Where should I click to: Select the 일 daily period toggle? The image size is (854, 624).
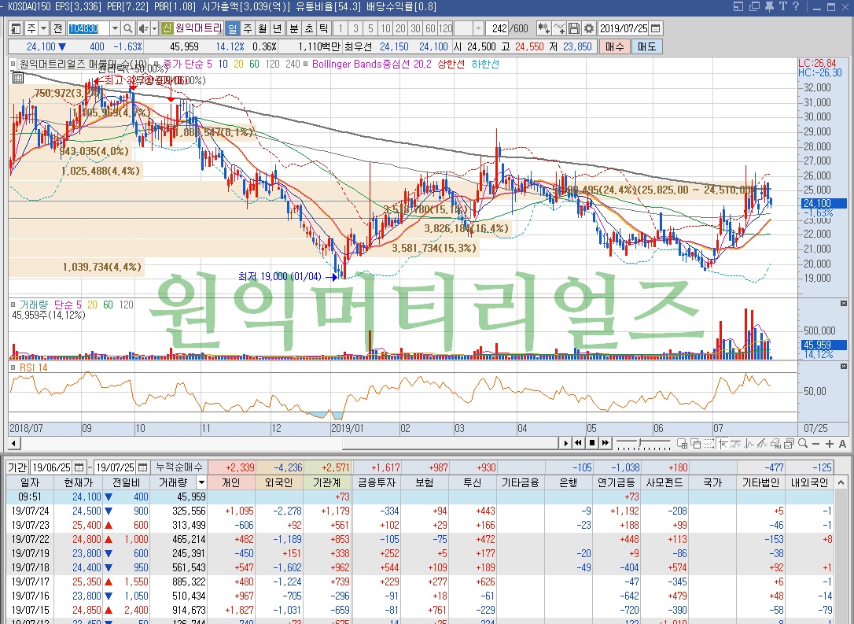pyautogui.click(x=233, y=28)
